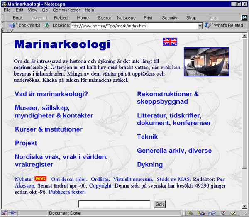Click the 'Document: Done' status text
The width and height of the screenshot is (249, 217).
pos(65,213)
